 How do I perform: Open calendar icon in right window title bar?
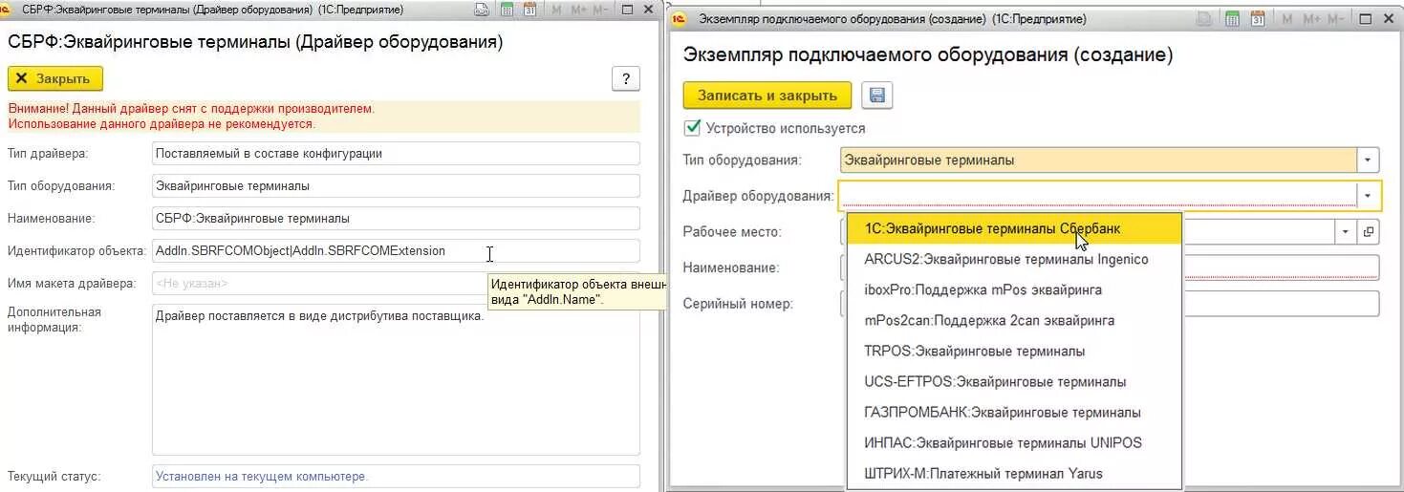pos(1258,18)
